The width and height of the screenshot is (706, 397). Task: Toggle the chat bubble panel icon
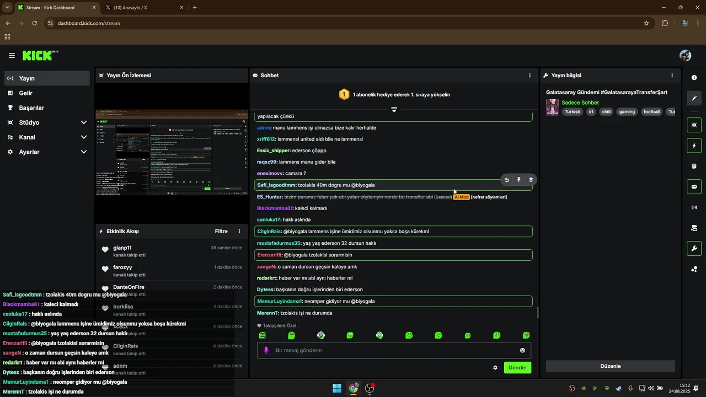[694, 186]
